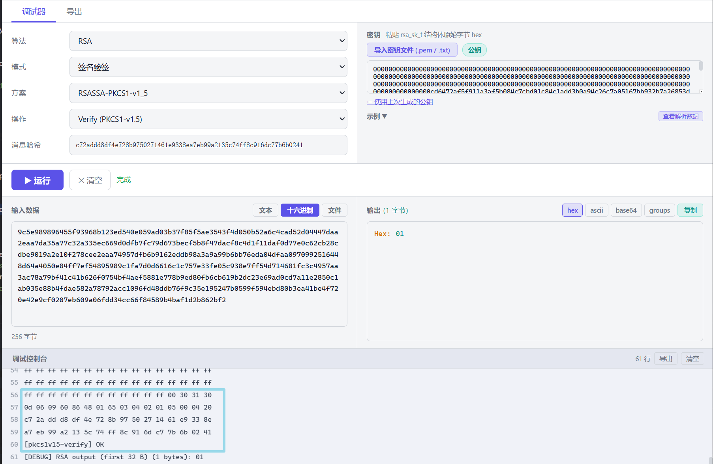Open the 导出 tab
The image size is (713, 464).
click(74, 11)
